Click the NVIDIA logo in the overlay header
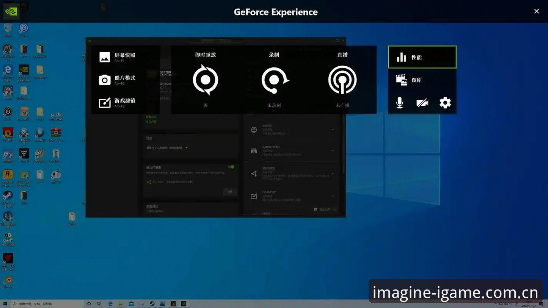The width and height of the screenshot is (548, 308). [11, 11]
